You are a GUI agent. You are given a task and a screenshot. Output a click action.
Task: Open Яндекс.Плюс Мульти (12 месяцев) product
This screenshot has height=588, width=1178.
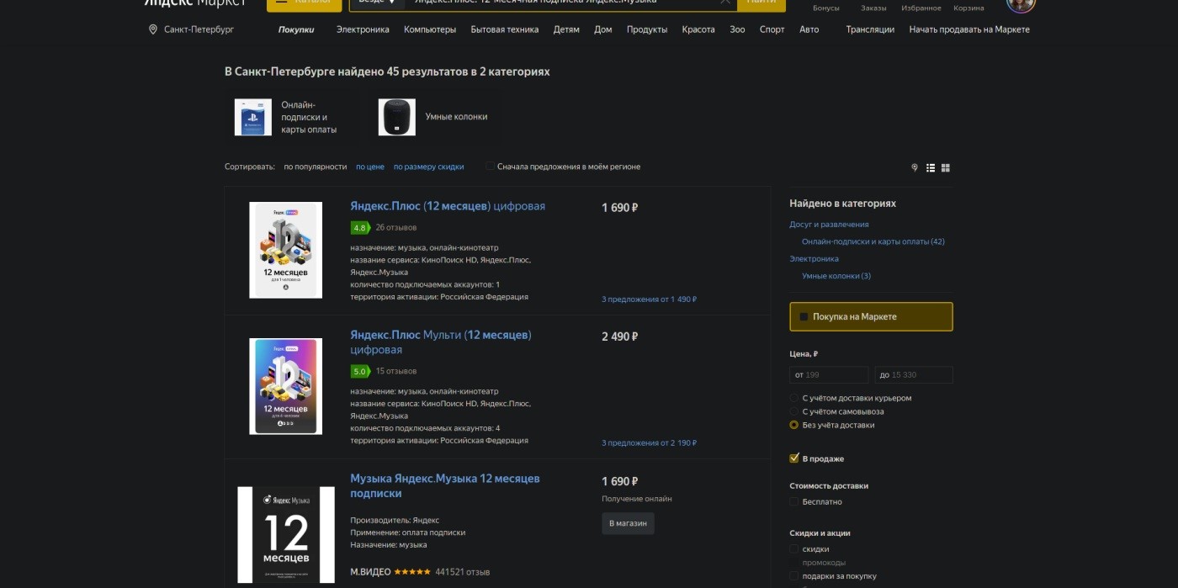(x=441, y=342)
